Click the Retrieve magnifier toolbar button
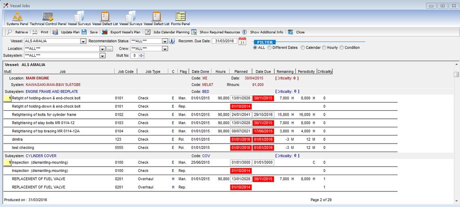 [18, 32]
